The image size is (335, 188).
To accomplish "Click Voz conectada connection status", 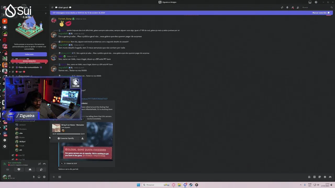I will point(14,163).
